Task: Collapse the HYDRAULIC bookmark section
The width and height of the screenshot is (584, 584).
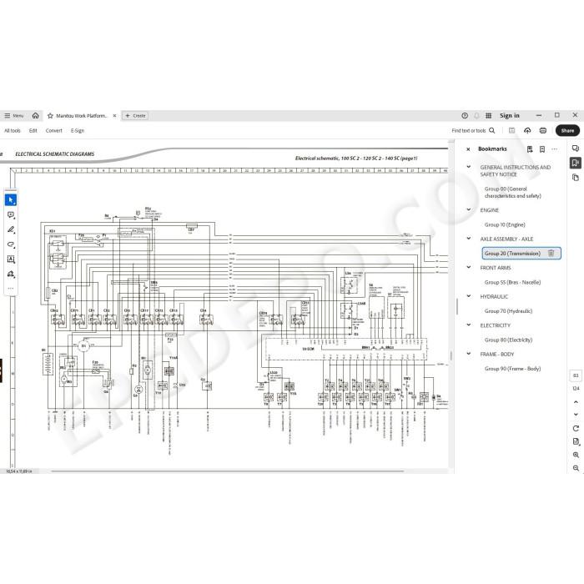Action: 469,296
